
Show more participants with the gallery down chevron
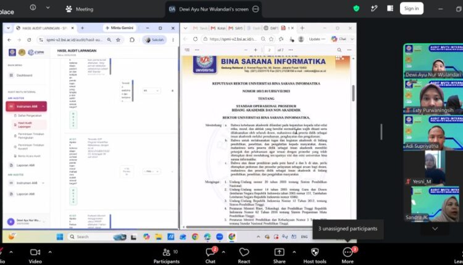435,229
